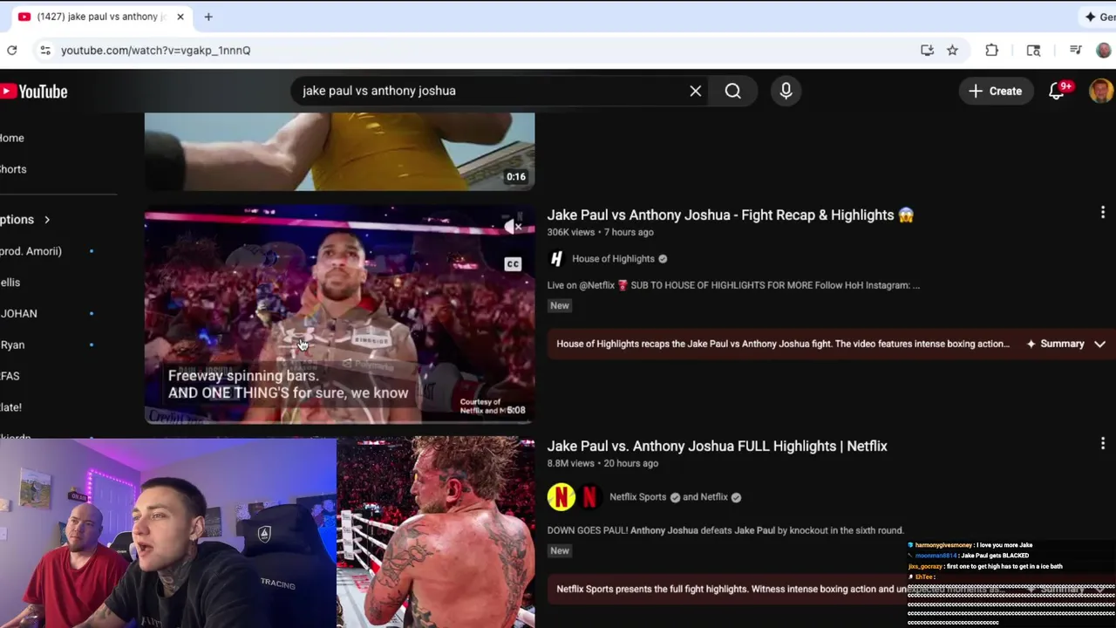The image size is (1116, 628).
Task: Open the YouTube account avatar menu
Action: [x=1101, y=91]
